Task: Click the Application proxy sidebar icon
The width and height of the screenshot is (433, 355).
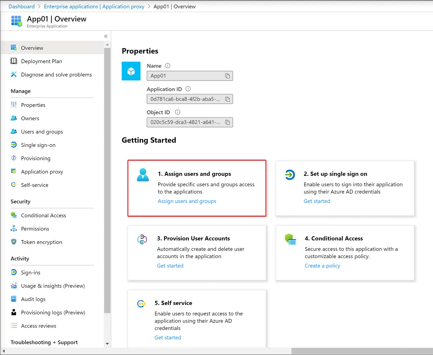Action: 14,171
